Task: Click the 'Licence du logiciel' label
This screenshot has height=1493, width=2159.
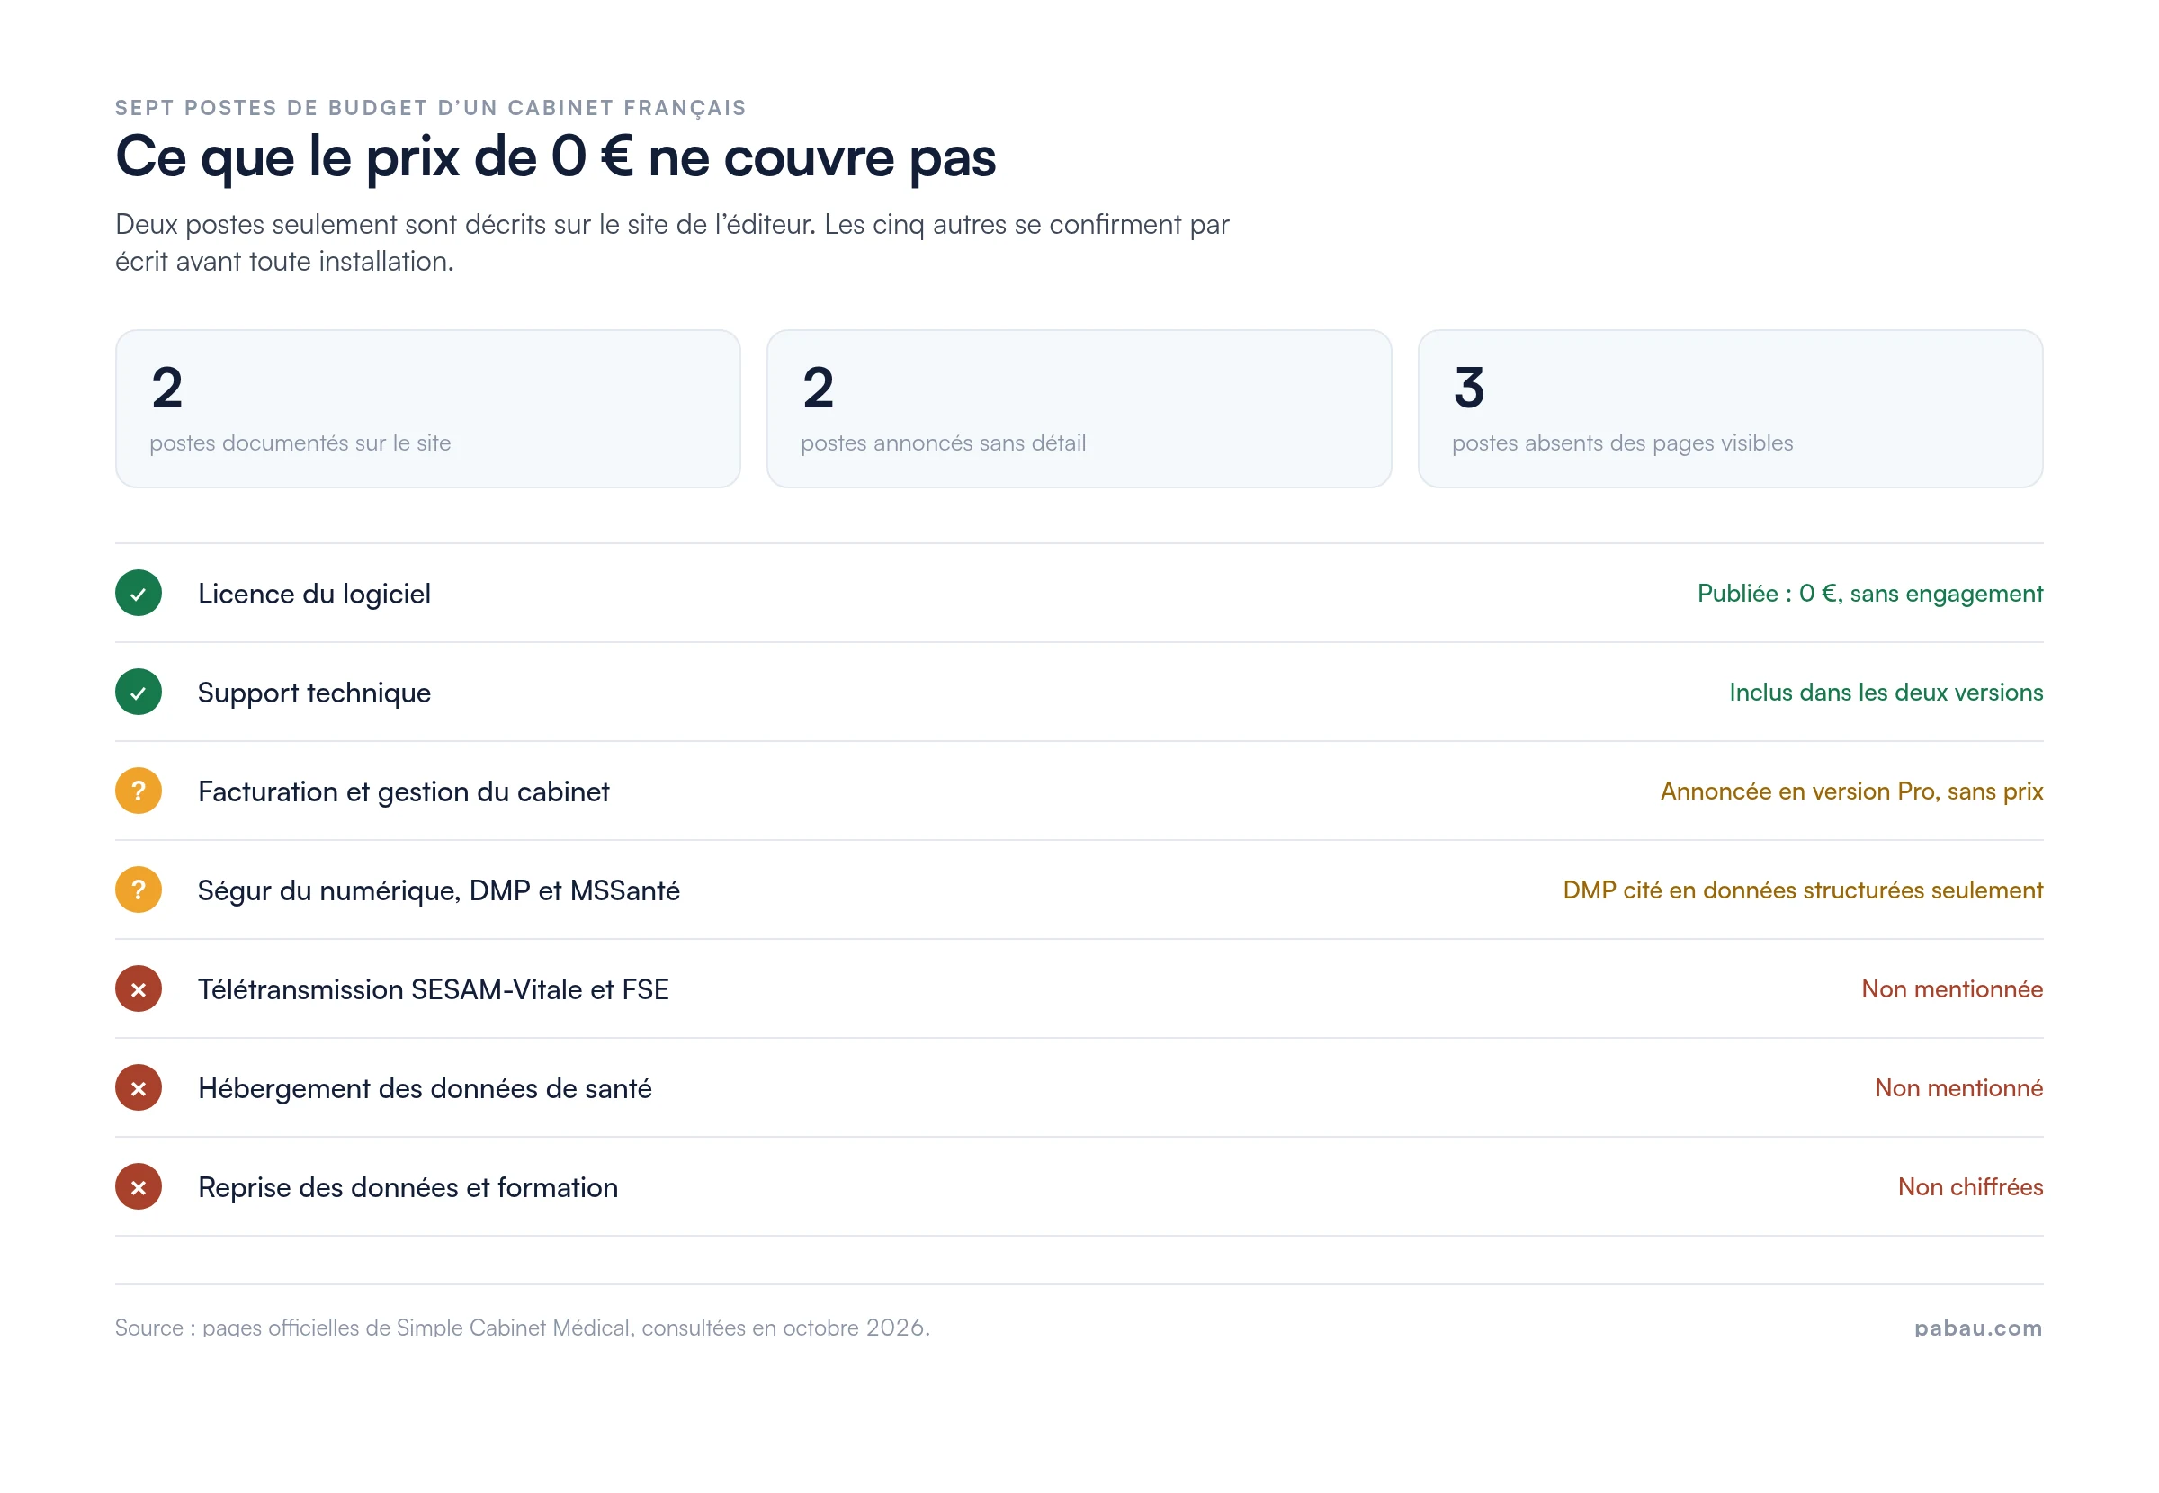Action: pos(314,594)
